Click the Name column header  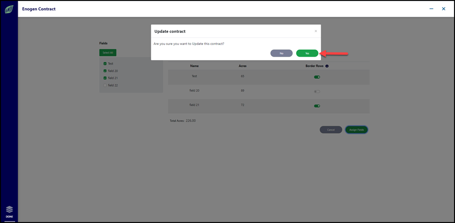pos(195,66)
